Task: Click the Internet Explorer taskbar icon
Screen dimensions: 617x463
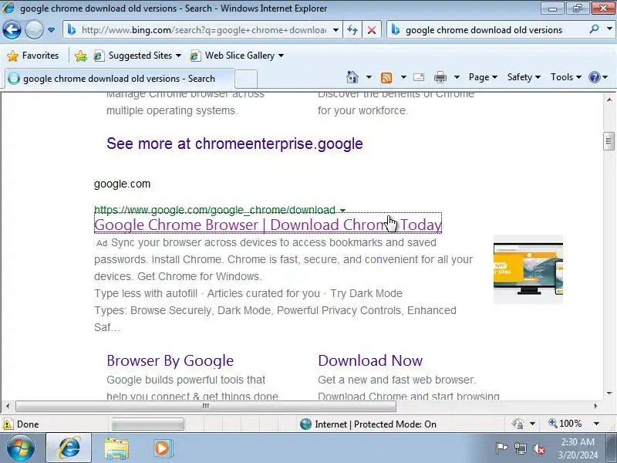Action: 69,448
